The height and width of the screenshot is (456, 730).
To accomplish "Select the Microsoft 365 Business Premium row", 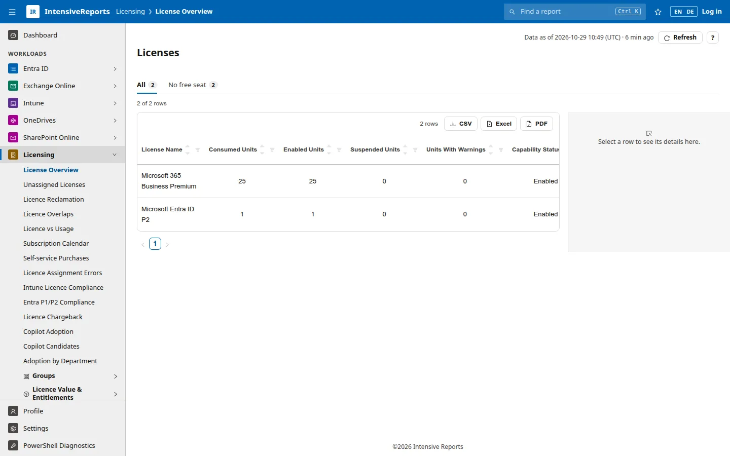I will [x=348, y=181].
